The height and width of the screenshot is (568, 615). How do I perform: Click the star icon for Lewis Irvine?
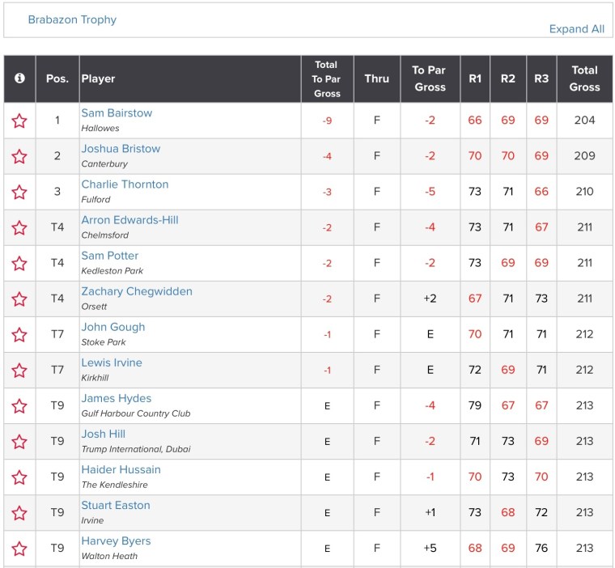(x=19, y=370)
